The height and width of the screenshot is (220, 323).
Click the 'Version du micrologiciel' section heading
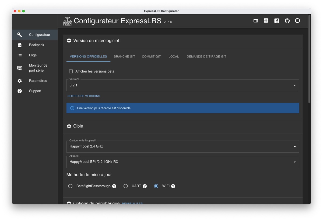coord(96,41)
